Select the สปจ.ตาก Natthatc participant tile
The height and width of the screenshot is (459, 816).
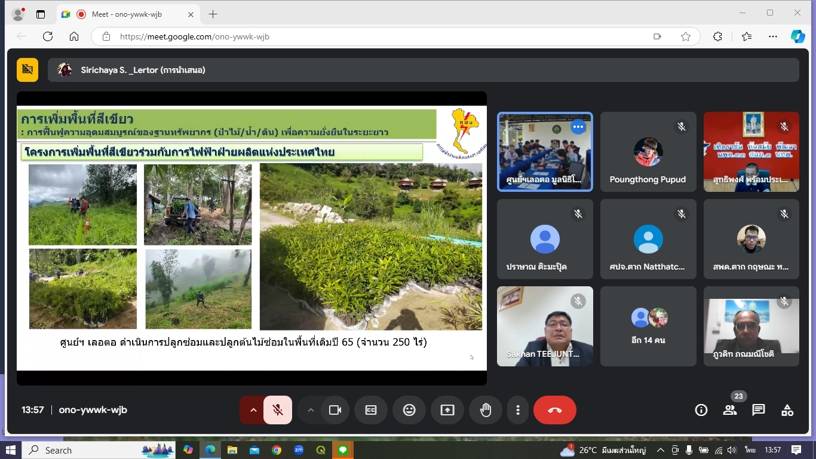(x=648, y=239)
